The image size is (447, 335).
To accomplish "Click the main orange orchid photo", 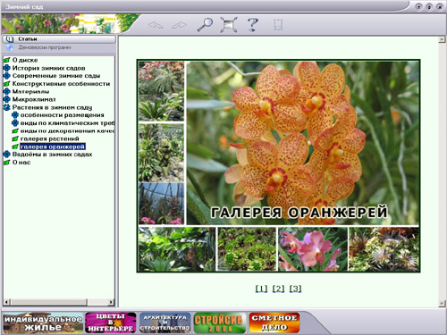I will coord(302,143).
